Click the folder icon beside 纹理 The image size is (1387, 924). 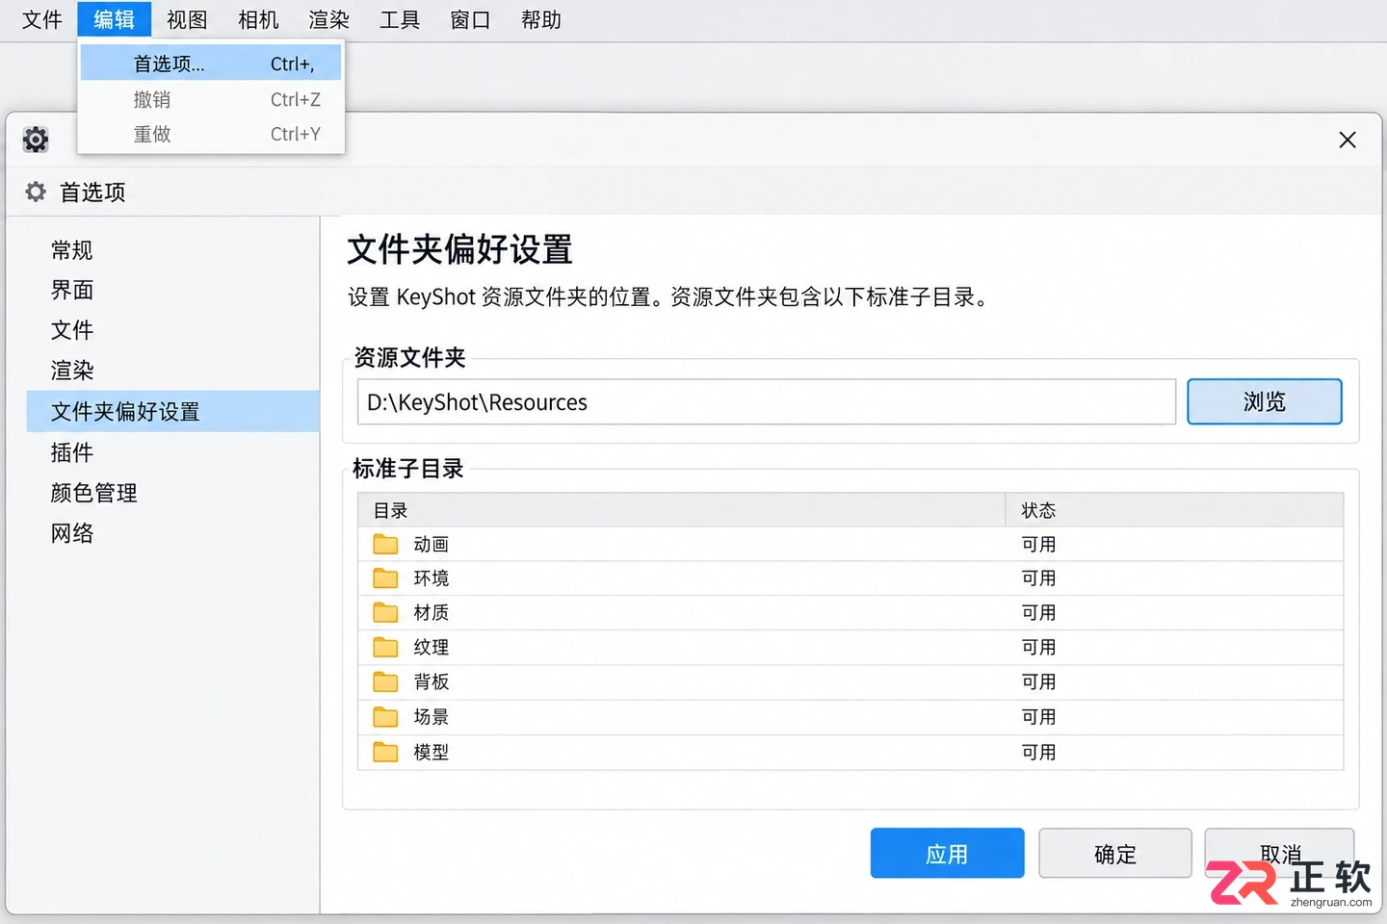[x=385, y=647]
